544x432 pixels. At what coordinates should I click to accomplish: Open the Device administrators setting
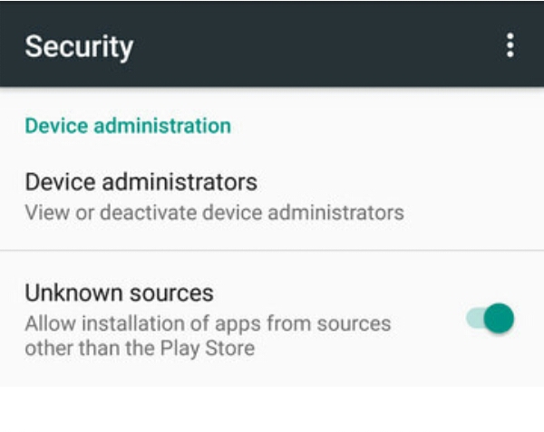point(141,182)
